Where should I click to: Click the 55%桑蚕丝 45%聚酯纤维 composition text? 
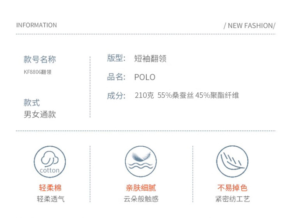tap(198, 96)
